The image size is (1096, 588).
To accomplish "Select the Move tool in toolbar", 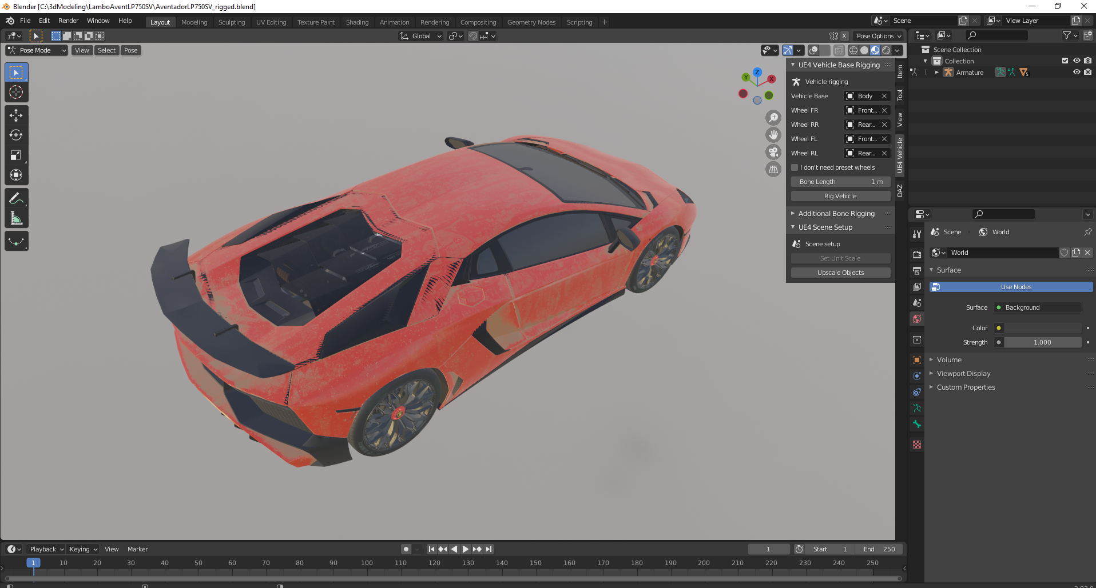I will [16, 115].
